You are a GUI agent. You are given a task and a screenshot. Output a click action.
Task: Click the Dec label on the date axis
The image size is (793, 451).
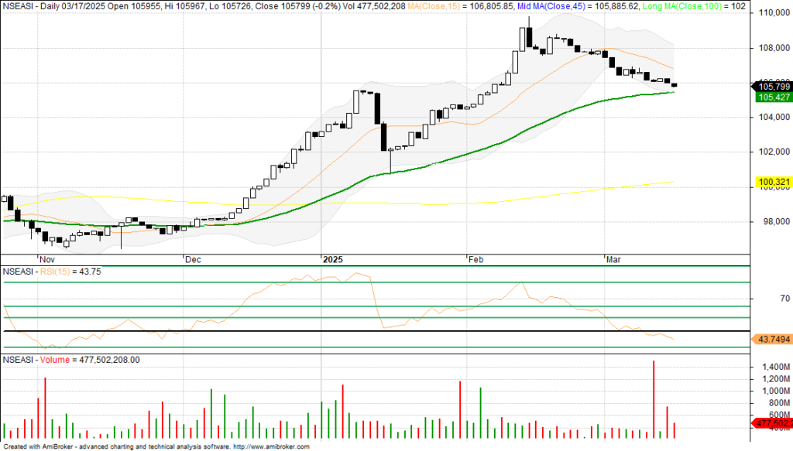[192, 259]
